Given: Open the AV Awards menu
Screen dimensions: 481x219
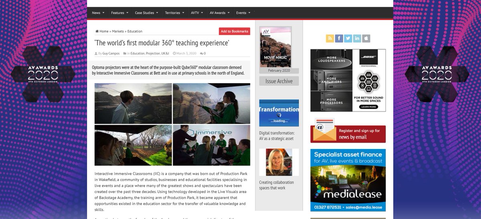Looking at the screenshot, I should [x=220, y=13].
